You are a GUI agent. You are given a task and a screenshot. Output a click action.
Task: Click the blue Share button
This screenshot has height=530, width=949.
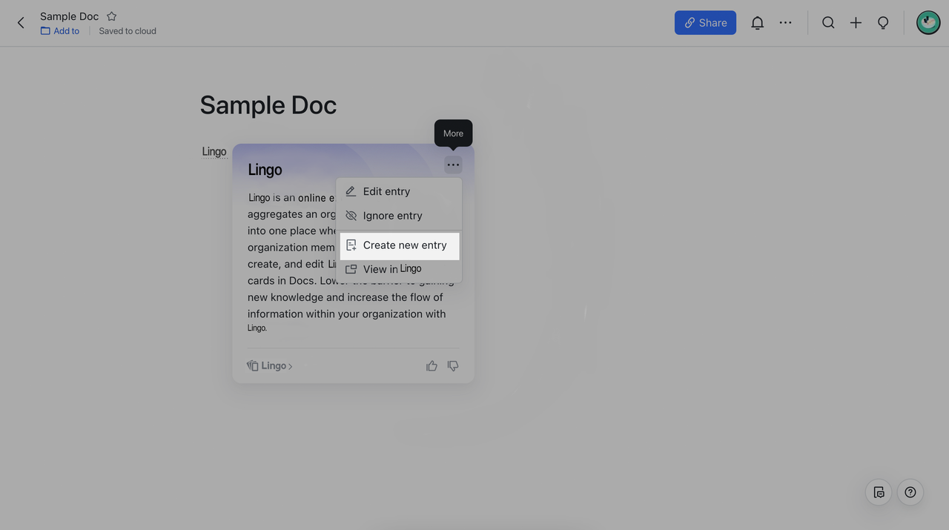[x=705, y=23]
